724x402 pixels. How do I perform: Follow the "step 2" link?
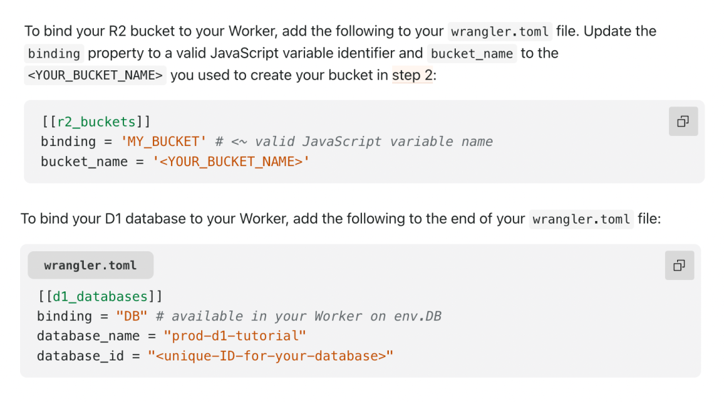coord(412,75)
